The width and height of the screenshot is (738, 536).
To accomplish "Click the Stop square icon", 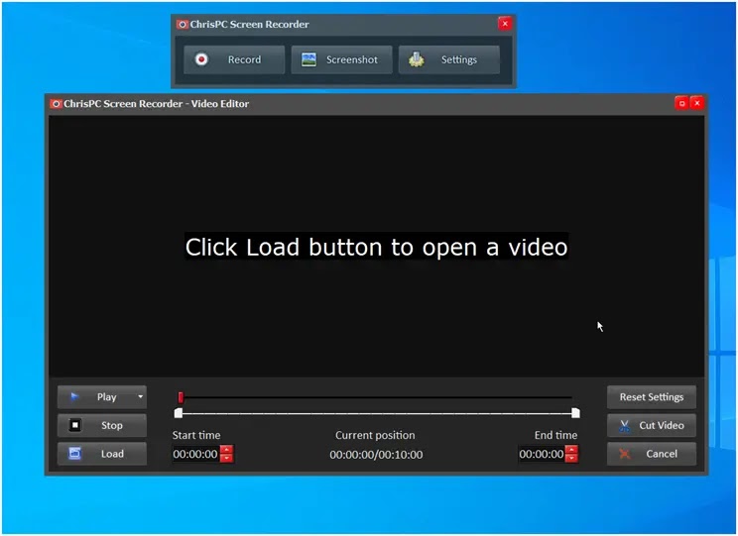I will click(74, 425).
